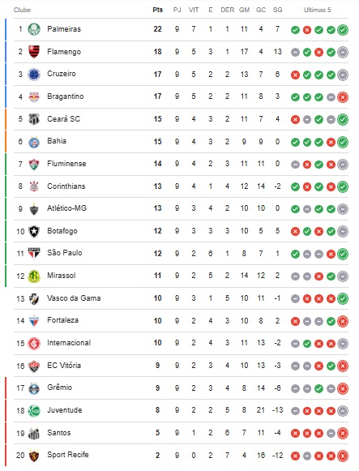Click the Cruzeiro club crest
Screen dimensions: 359x471
click(x=34, y=75)
